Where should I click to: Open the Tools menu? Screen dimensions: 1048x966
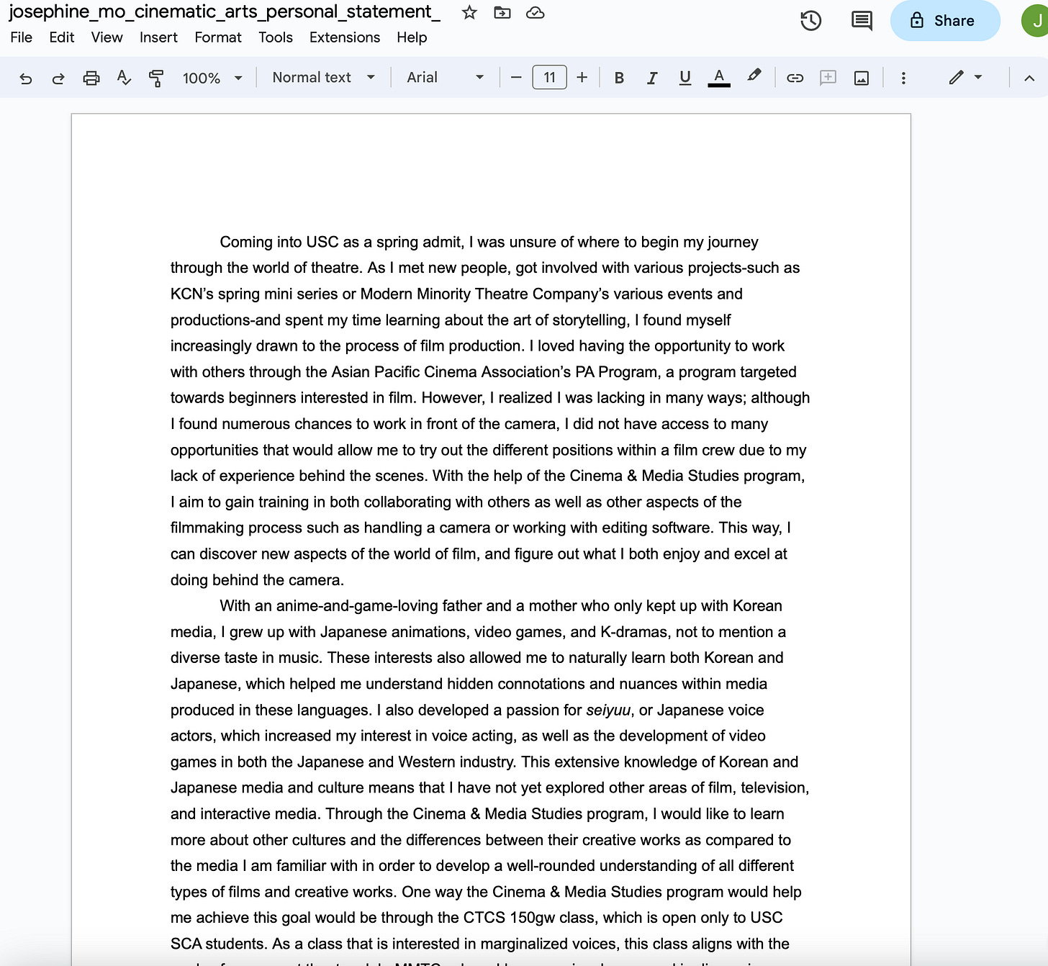click(x=276, y=37)
